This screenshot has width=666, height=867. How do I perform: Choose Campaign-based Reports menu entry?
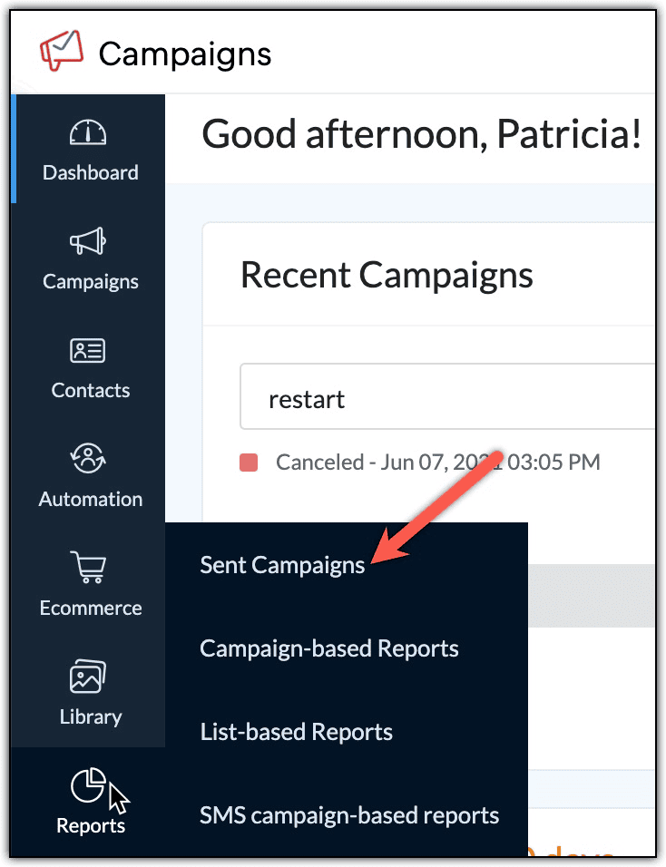(329, 648)
